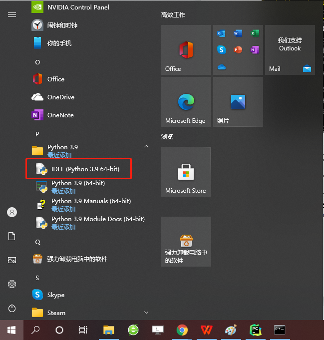This screenshot has width=324, height=340.
Task: Open Task View on the taskbar
Action: click(x=83, y=330)
